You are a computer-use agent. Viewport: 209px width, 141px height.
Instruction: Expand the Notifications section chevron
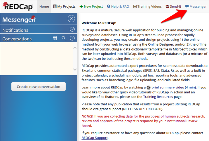72,29
